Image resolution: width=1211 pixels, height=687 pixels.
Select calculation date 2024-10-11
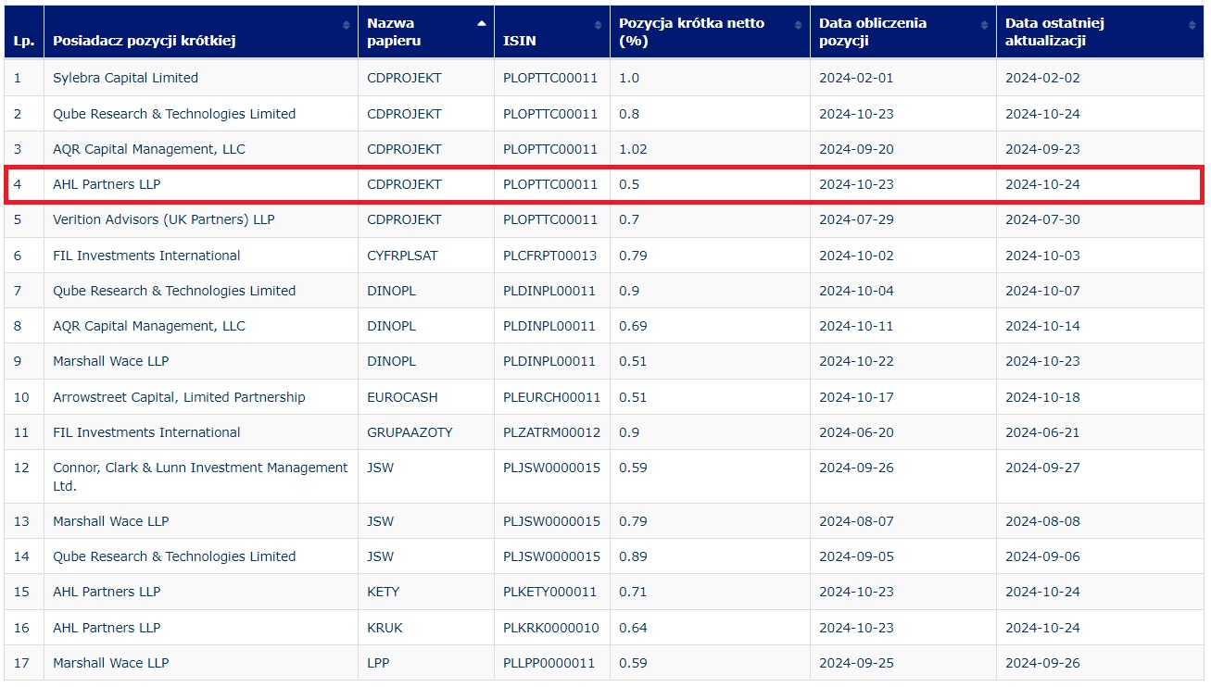point(856,326)
